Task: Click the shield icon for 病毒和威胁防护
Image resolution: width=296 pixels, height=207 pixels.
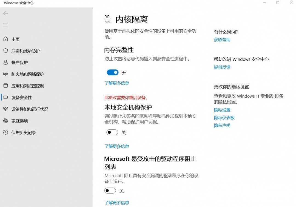Action: tap(6, 51)
